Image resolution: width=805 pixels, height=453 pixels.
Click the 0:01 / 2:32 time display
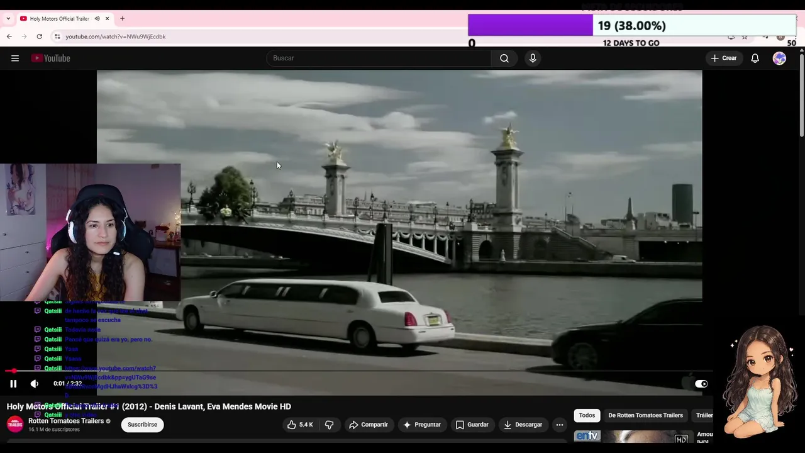pos(67,383)
